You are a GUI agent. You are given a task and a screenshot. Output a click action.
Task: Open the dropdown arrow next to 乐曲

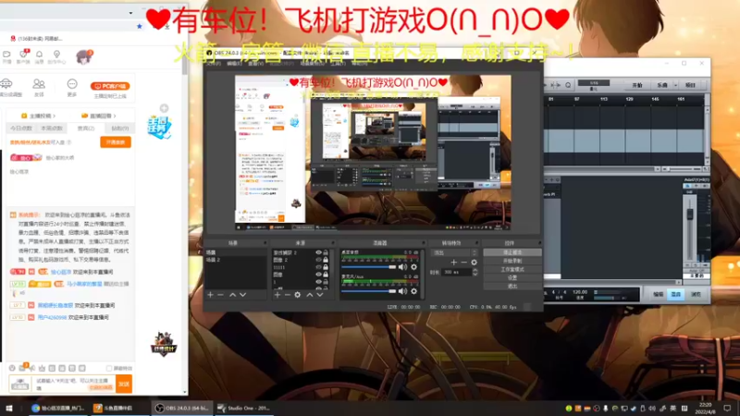(x=675, y=85)
